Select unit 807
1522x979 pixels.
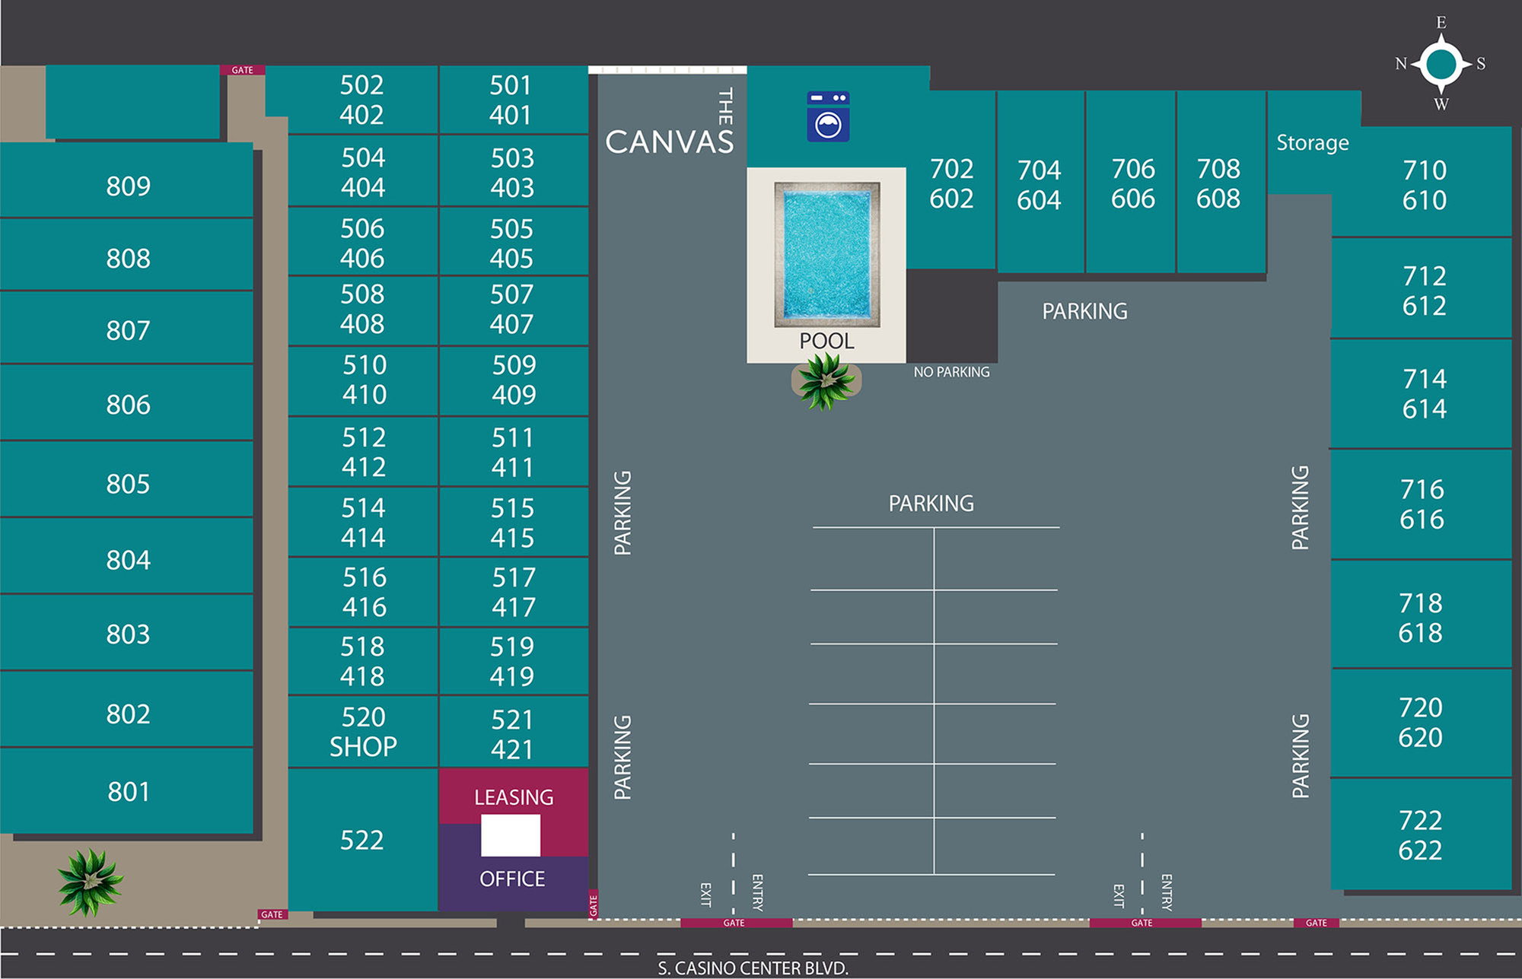[x=126, y=328]
